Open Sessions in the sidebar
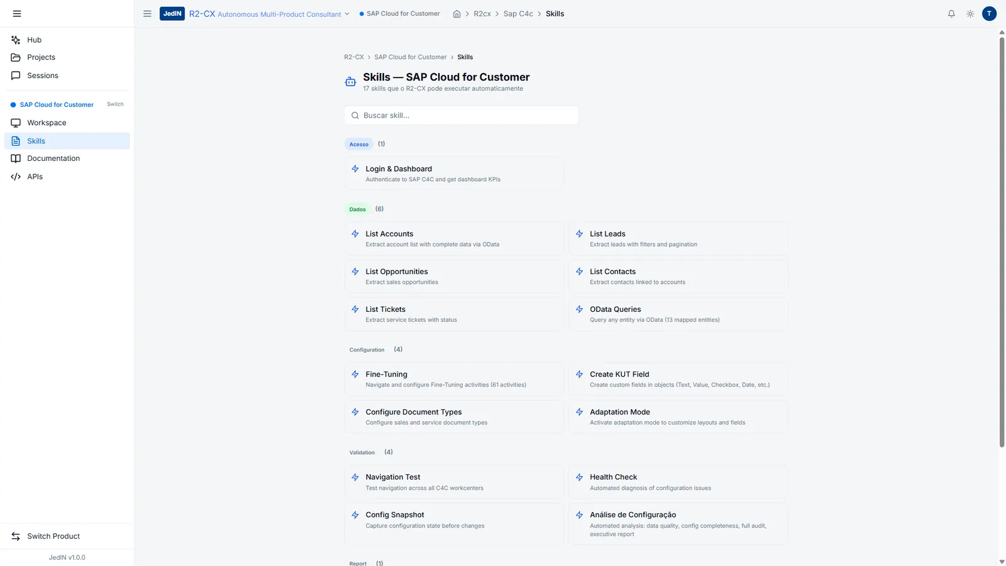The image size is (1006, 566). [67, 75]
